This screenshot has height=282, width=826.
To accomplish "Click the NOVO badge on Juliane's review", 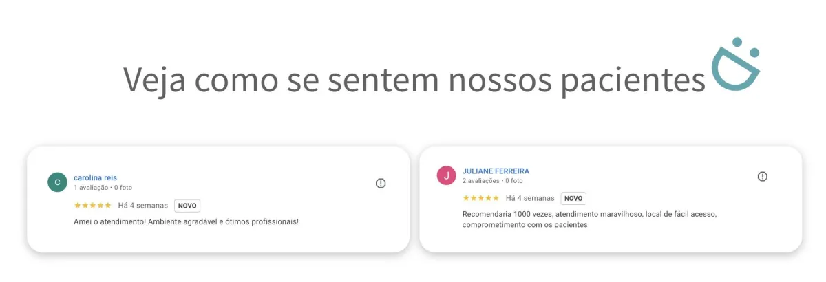I will (x=573, y=198).
